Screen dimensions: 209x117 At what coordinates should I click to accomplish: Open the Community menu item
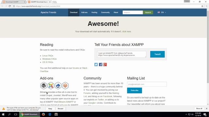pos(105,12)
